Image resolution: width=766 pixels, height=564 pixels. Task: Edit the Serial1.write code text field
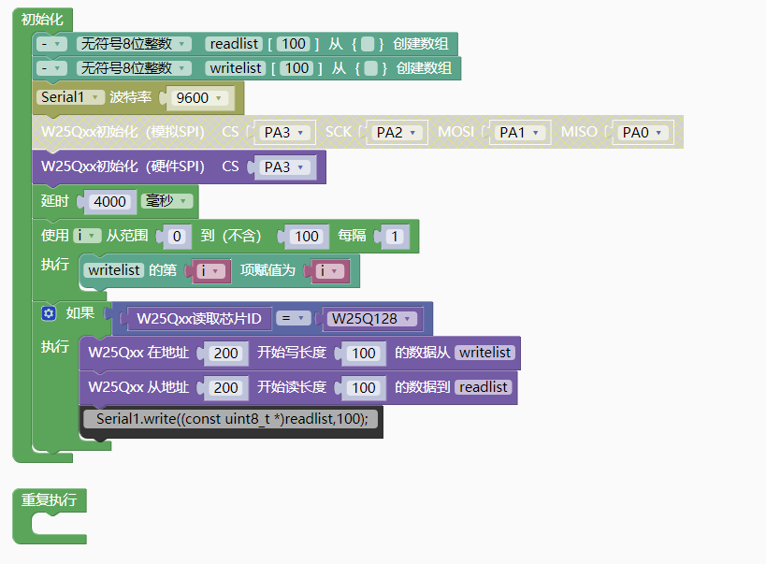click(x=231, y=419)
